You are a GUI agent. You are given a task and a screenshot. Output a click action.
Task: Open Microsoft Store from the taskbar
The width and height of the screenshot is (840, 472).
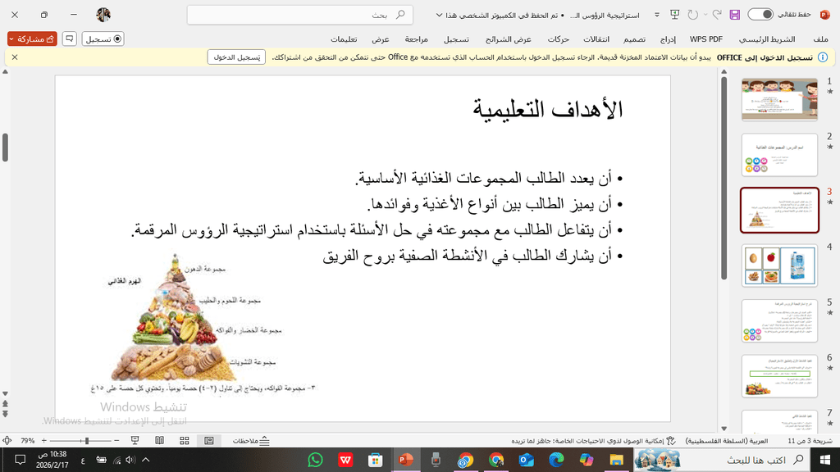[x=375, y=460]
